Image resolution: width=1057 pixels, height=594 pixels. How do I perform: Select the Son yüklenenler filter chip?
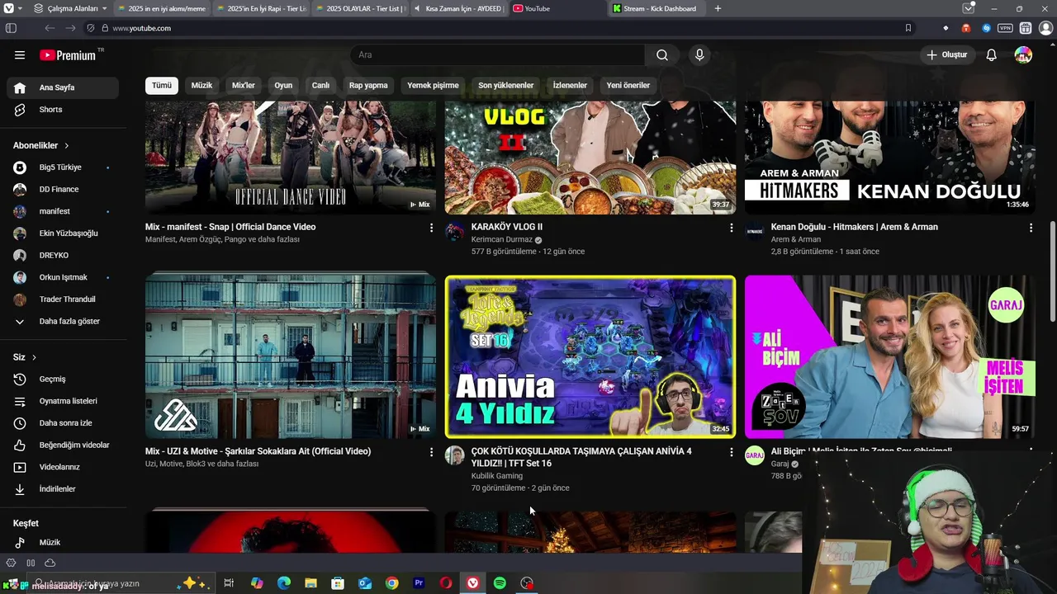click(x=505, y=85)
